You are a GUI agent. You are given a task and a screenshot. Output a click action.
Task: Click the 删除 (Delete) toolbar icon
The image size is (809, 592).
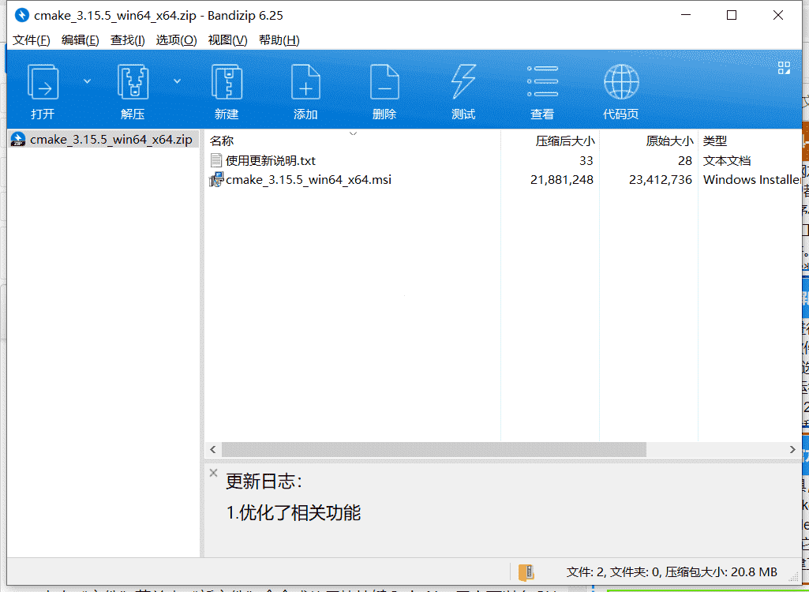384,83
